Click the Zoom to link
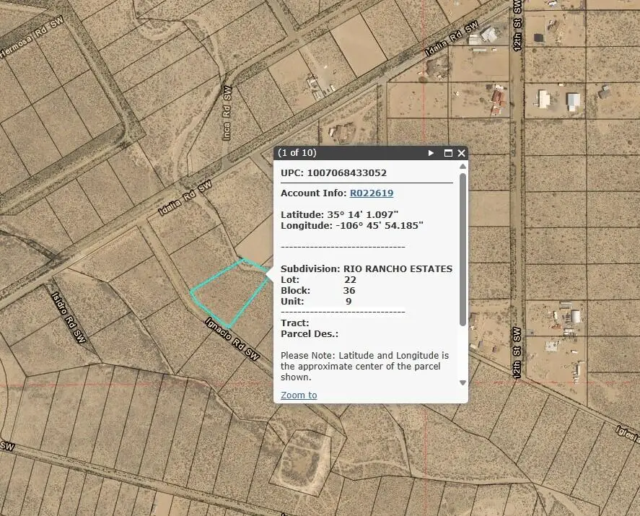Screen dimensions: 640x516 [298, 395]
